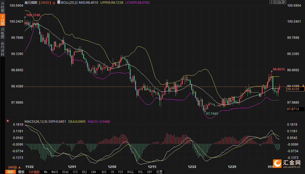Viewport: 305px width, 174px height.
Task: Open the VIP指标 tab
Action: [34, 172]
